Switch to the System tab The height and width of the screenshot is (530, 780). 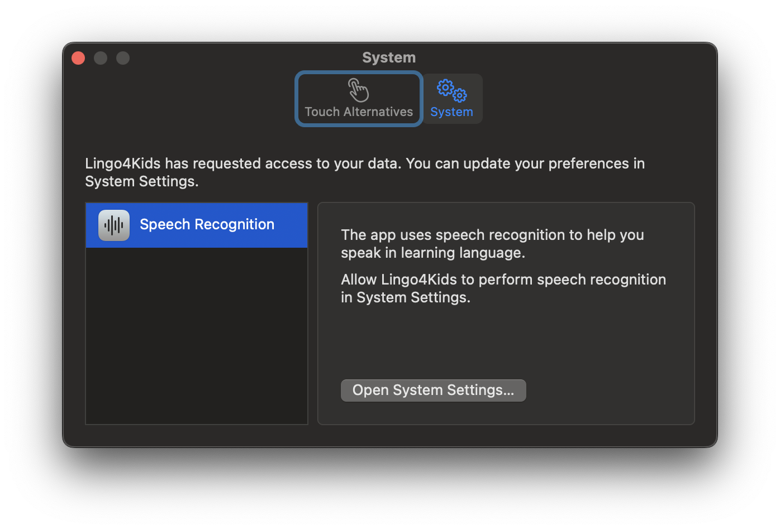click(451, 99)
